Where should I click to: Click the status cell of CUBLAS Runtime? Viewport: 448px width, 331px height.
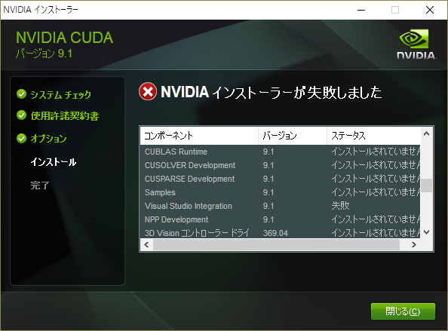click(x=376, y=152)
